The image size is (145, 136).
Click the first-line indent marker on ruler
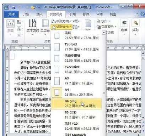(x=20, y=46)
